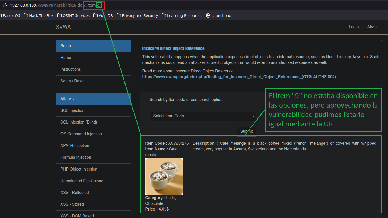Navigate to Unrestricted File Upload
This screenshot has height=218, width=388.
tap(82, 181)
